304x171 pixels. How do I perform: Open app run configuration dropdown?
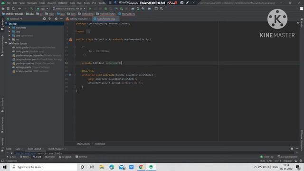(43, 9)
